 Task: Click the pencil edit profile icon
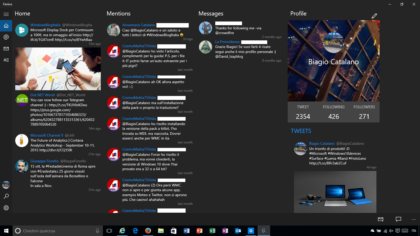(374, 16)
